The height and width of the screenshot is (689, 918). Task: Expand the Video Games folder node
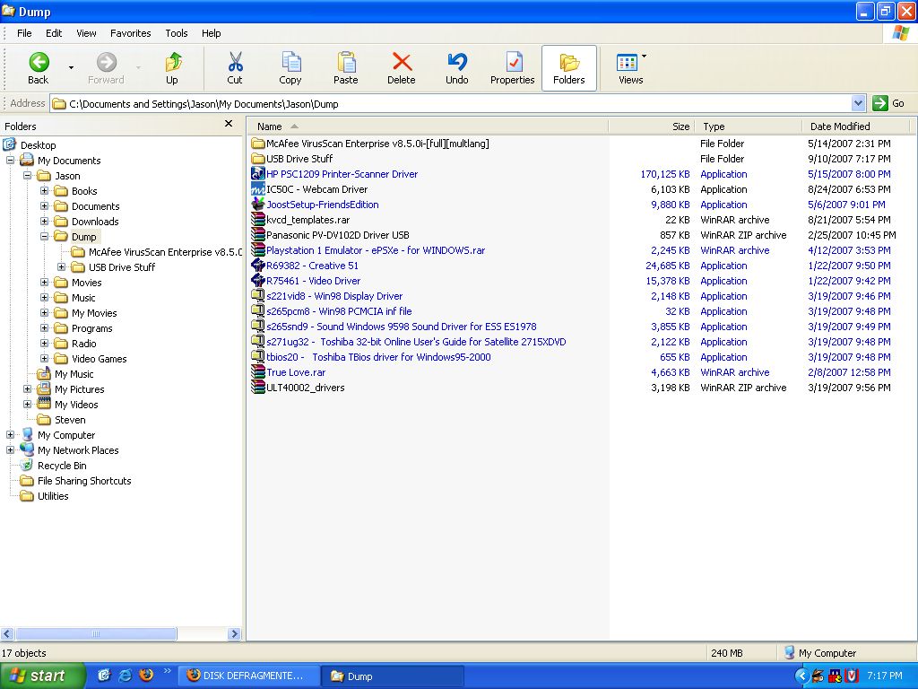[44, 358]
